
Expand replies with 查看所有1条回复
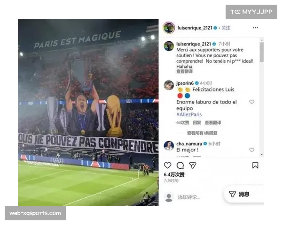coord(202,133)
